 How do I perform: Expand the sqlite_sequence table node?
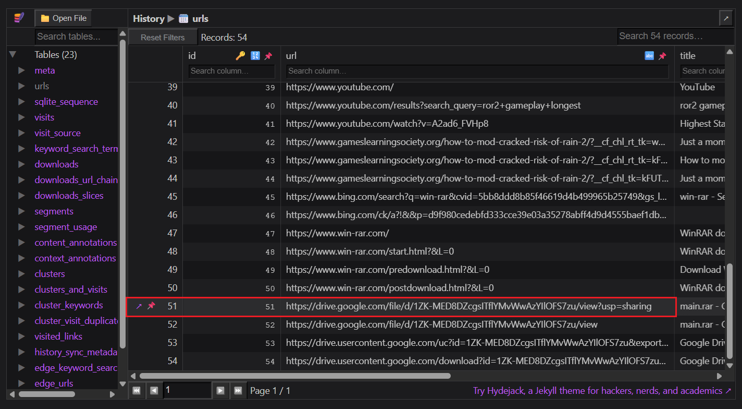click(21, 102)
